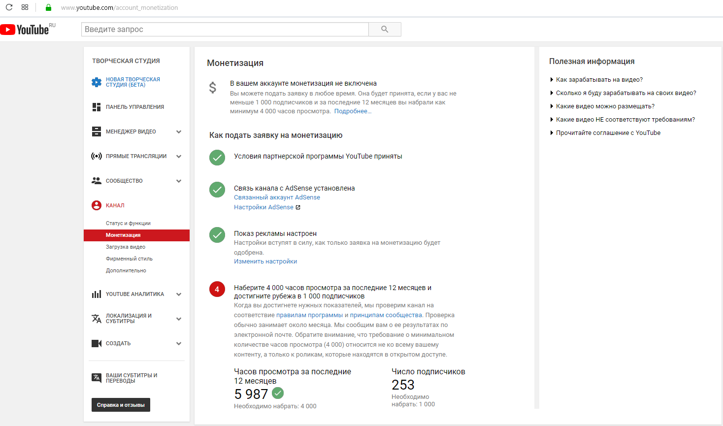
Task: Expand the Сообщество section chevron
Action: (x=179, y=181)
